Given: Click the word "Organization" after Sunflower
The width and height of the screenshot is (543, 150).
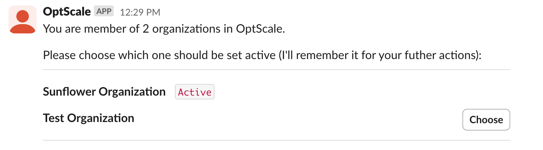Looking at the screenshot, I should tap(132, 92).
